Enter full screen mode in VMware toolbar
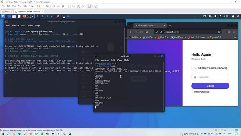Image resolution: width=241 pixels, height=136 pixels. 78,6
